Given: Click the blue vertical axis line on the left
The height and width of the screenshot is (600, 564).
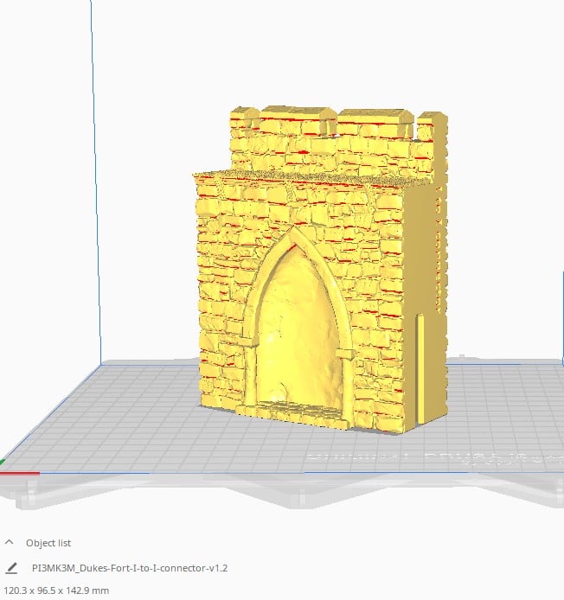Looking at the screenshot, I should 92,173.
